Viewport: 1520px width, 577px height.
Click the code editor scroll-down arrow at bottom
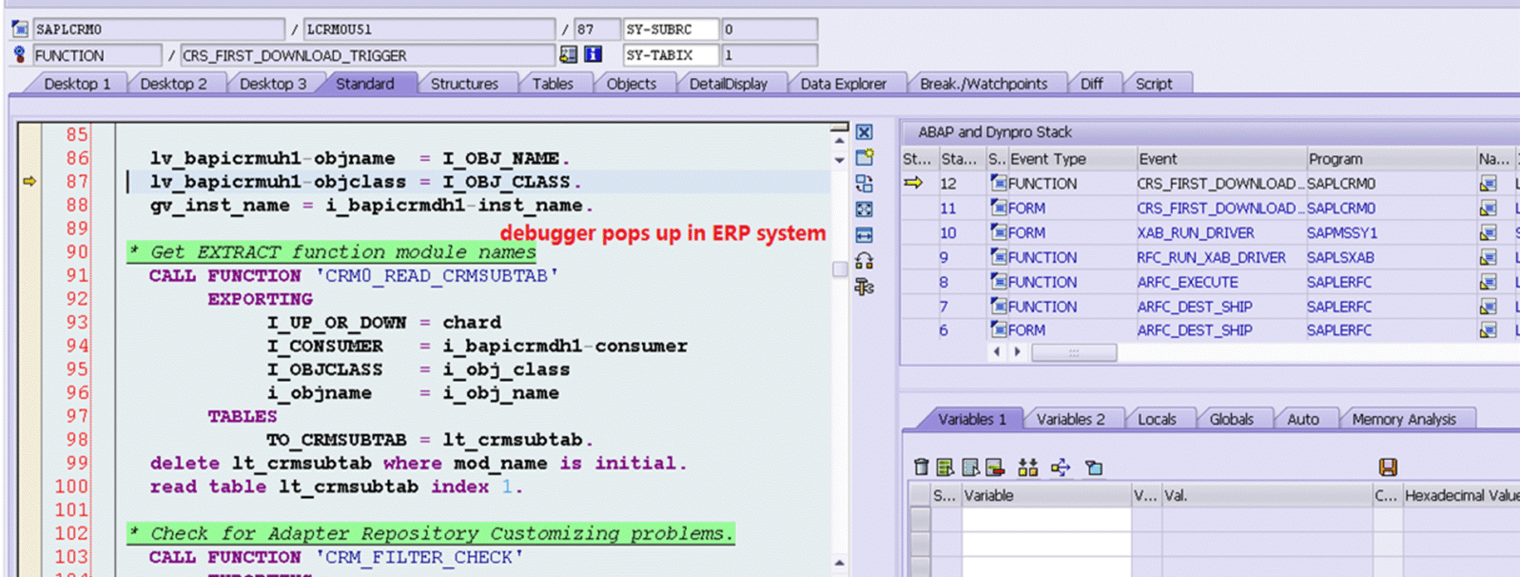[x=840, y=563]
